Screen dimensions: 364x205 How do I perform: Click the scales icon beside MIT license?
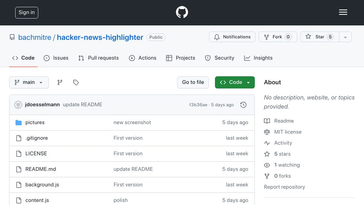tap(267, 132)
